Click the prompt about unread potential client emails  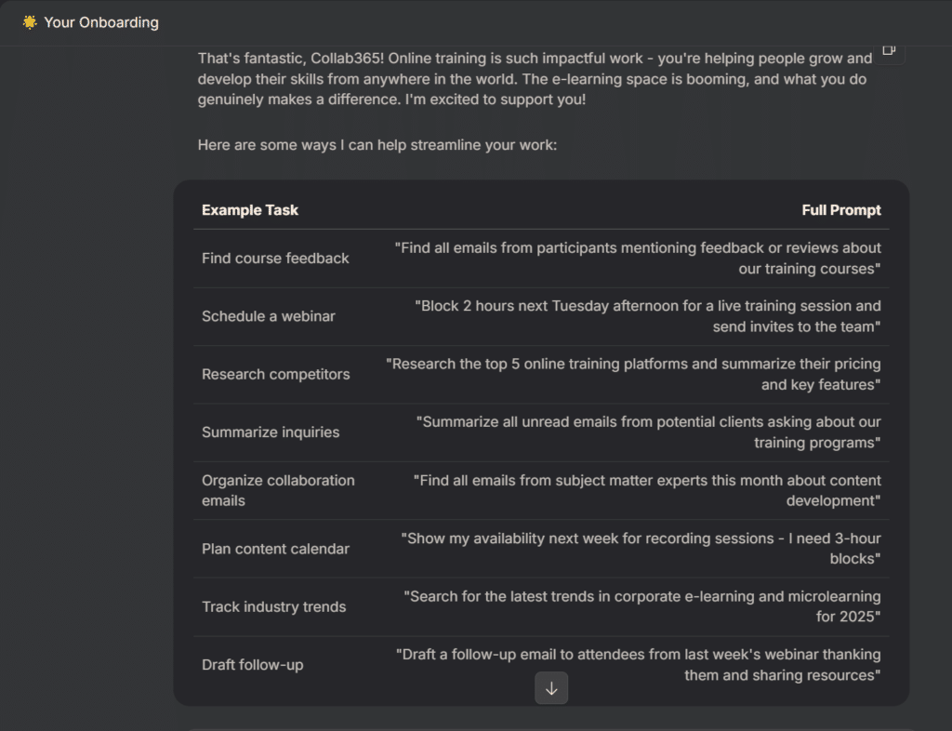tap(649, 432)
